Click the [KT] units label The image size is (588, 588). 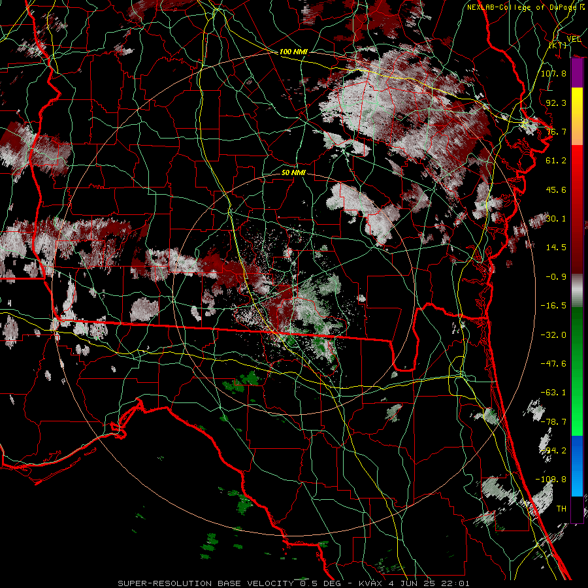click(x=558, y=45)
